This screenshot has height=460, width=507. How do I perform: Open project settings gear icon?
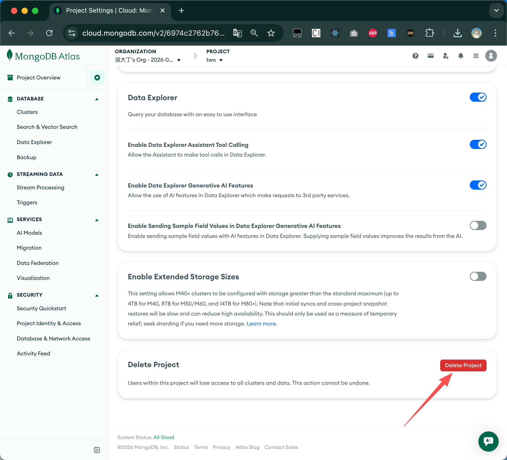tap(97, 78)
